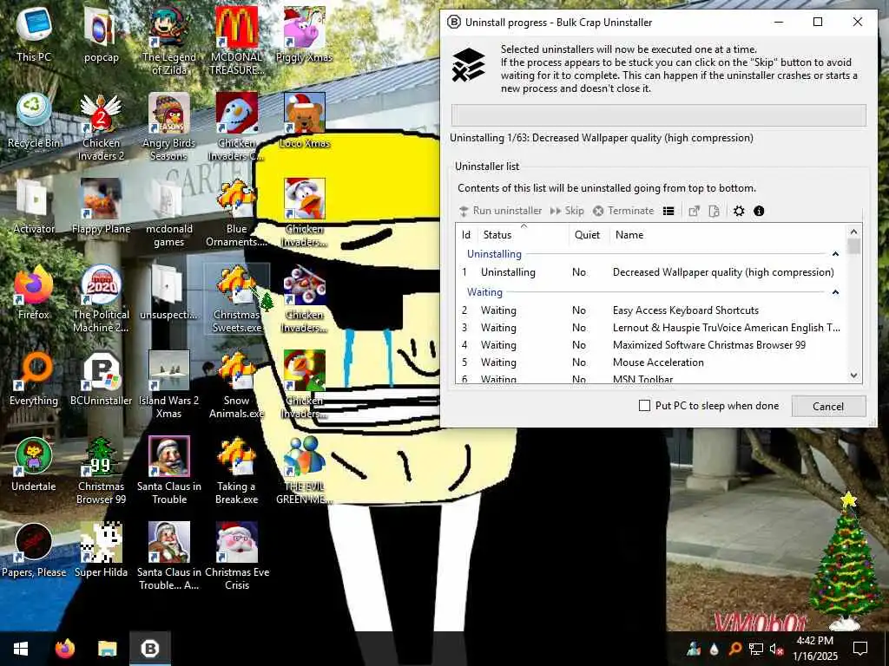The width and height of the screenshot is (889, 666).
Task: Select Loco Xmas desktop icon
Action: pyautogui.click(x=305, y=121)
